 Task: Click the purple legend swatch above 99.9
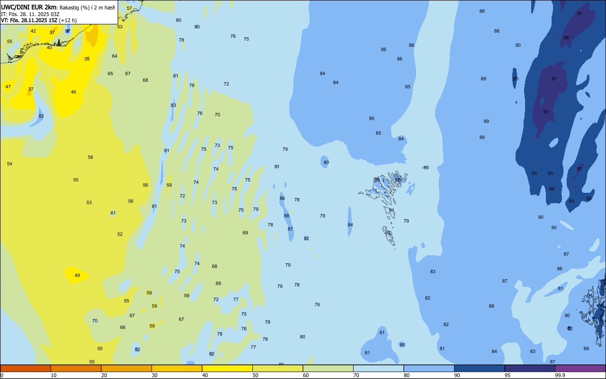pos(580,368)
